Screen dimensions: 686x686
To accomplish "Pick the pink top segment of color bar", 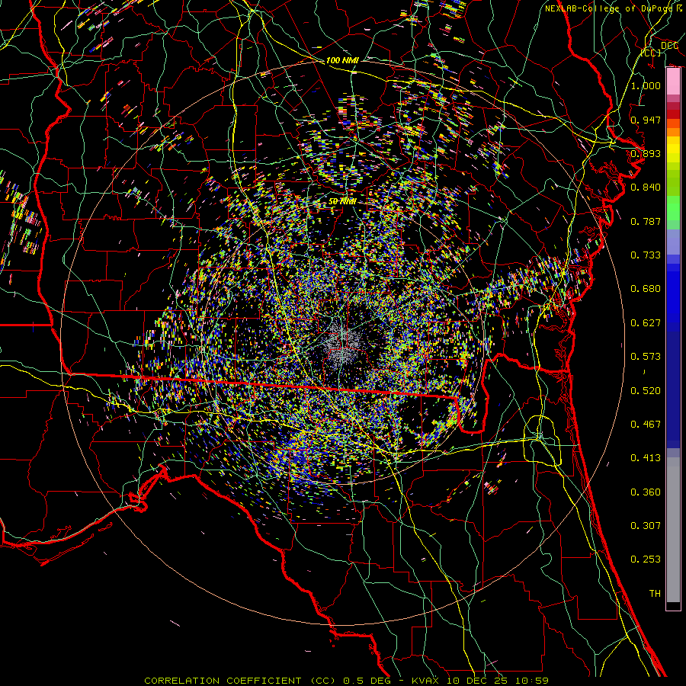I will tap(673, 82).
